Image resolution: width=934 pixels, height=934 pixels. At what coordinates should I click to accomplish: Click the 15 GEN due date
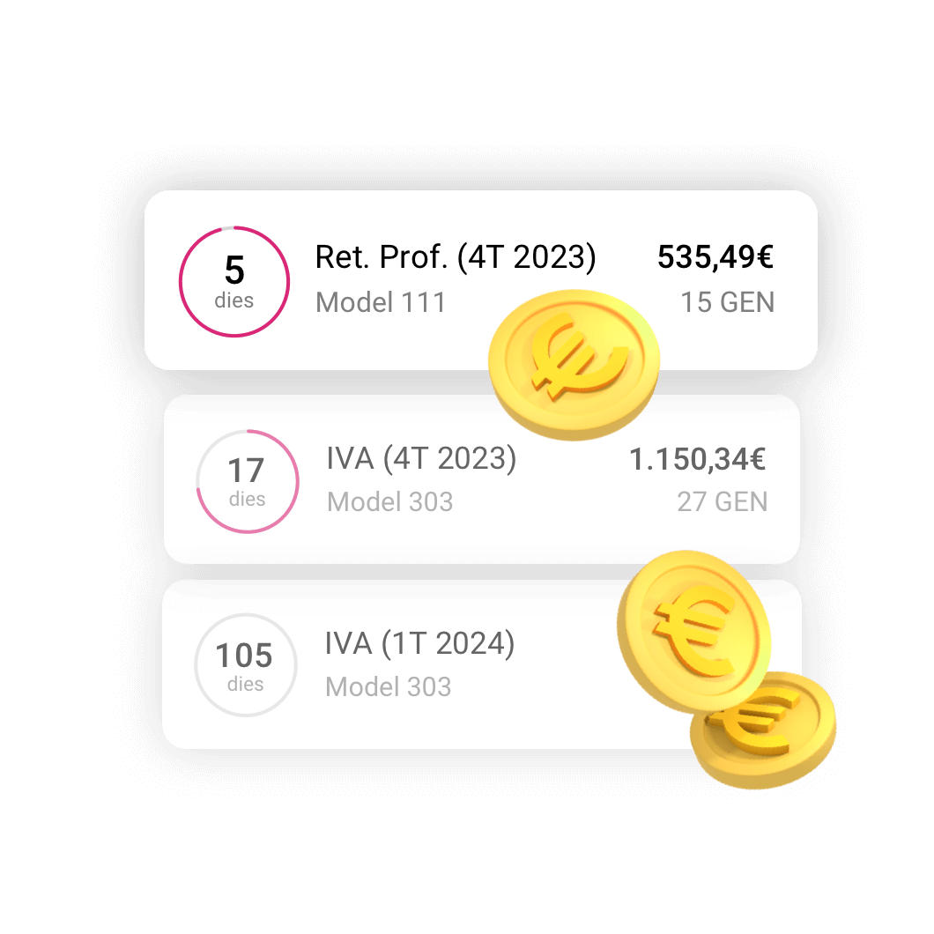(727, 302)
